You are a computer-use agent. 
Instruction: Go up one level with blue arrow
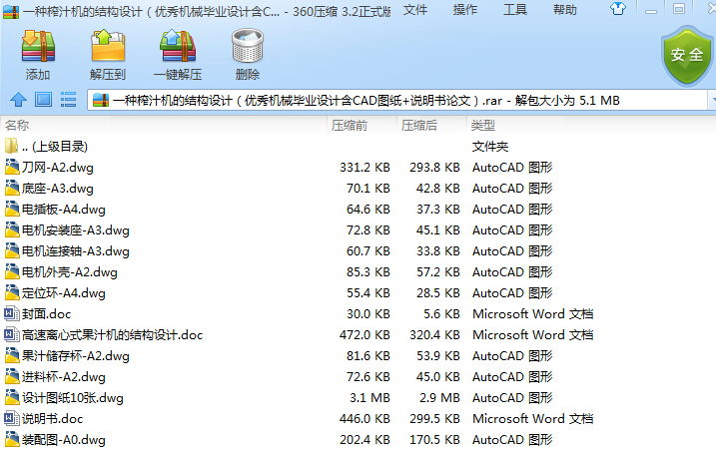(x=18, y=100)
